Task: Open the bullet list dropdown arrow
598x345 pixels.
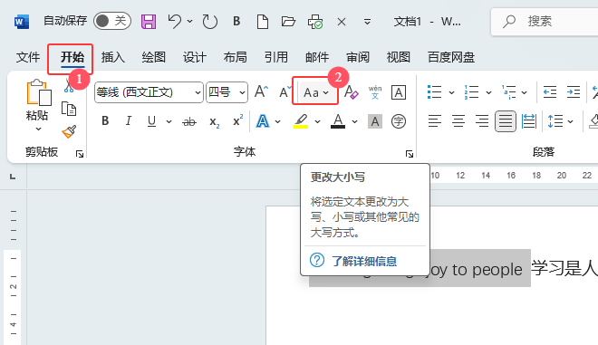Action: (451, 92)
